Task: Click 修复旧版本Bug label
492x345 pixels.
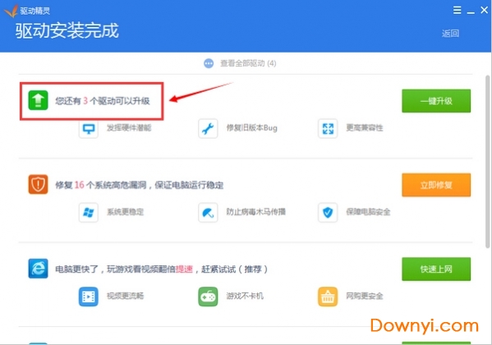Action: [252, 128]
